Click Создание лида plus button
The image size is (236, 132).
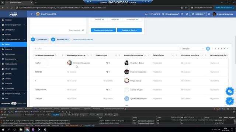click(33, 40)
